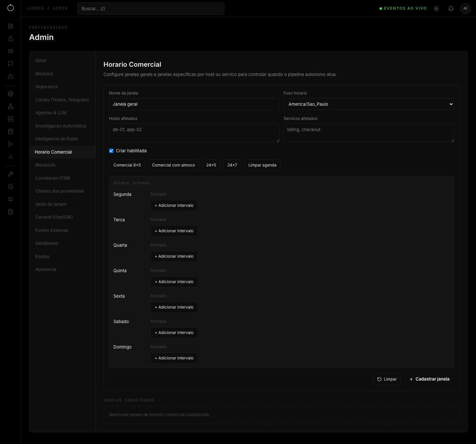Click the Nome da janela input
The width and height of the screenshot is (476, 444).
(194, 104)
